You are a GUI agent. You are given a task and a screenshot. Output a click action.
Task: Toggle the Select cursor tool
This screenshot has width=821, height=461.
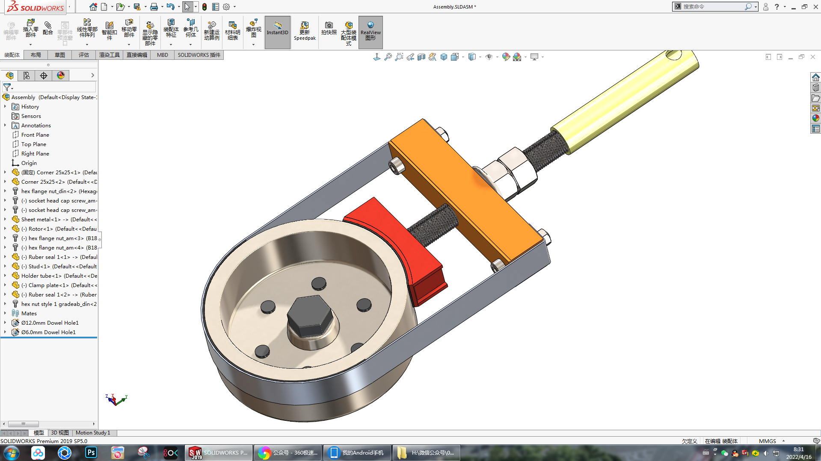187,7
